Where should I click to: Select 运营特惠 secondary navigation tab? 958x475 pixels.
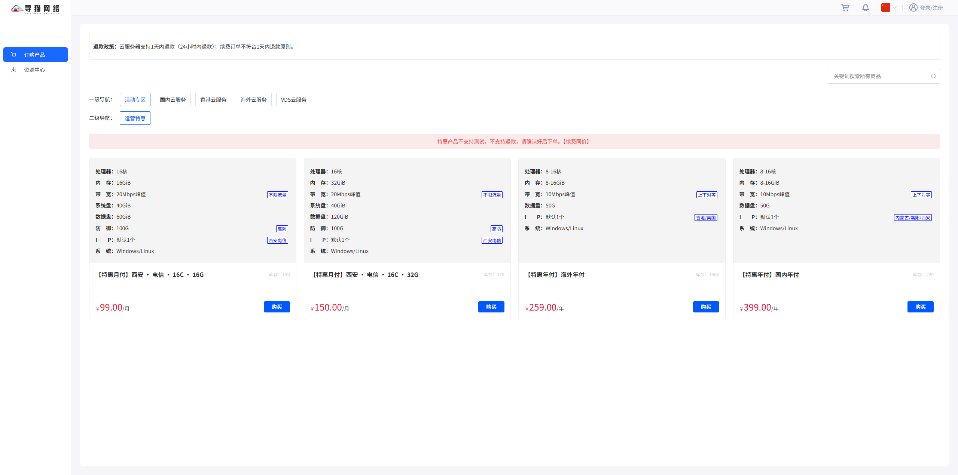tap(135, 118)
